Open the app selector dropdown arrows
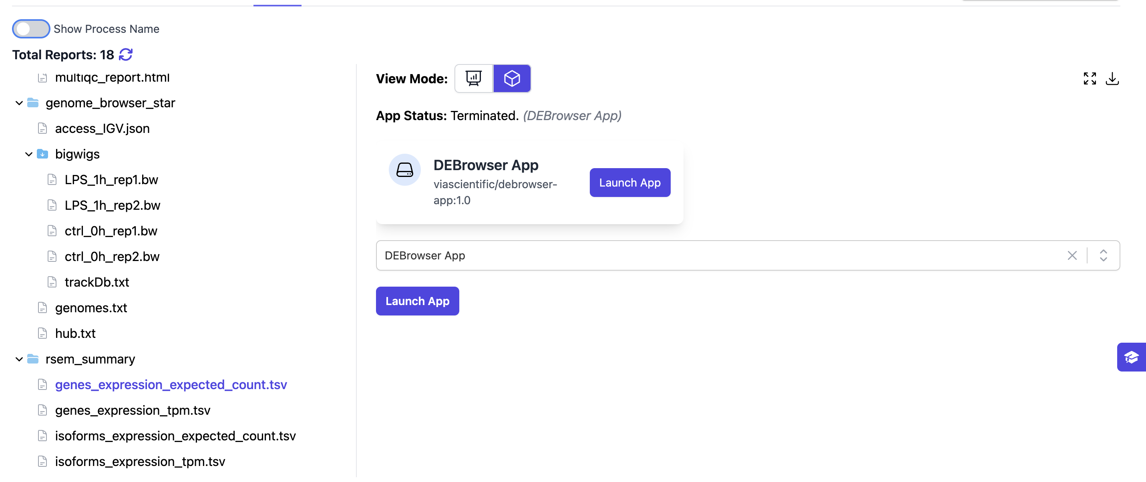Screen dimensions: 1146x482 tap(1103, 256)
